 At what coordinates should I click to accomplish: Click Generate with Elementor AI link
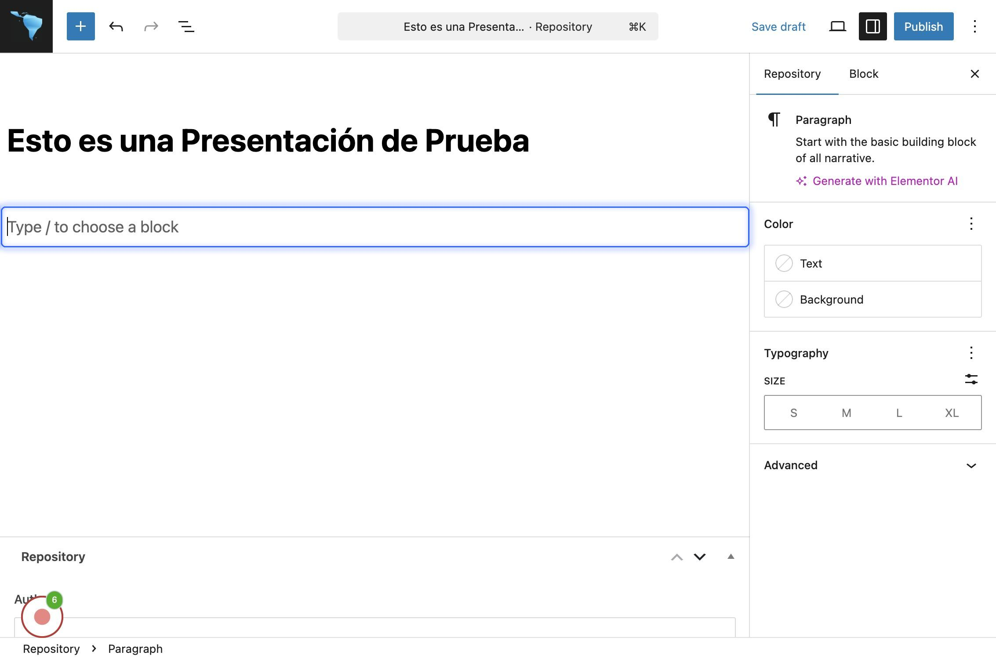coord(884,181)
